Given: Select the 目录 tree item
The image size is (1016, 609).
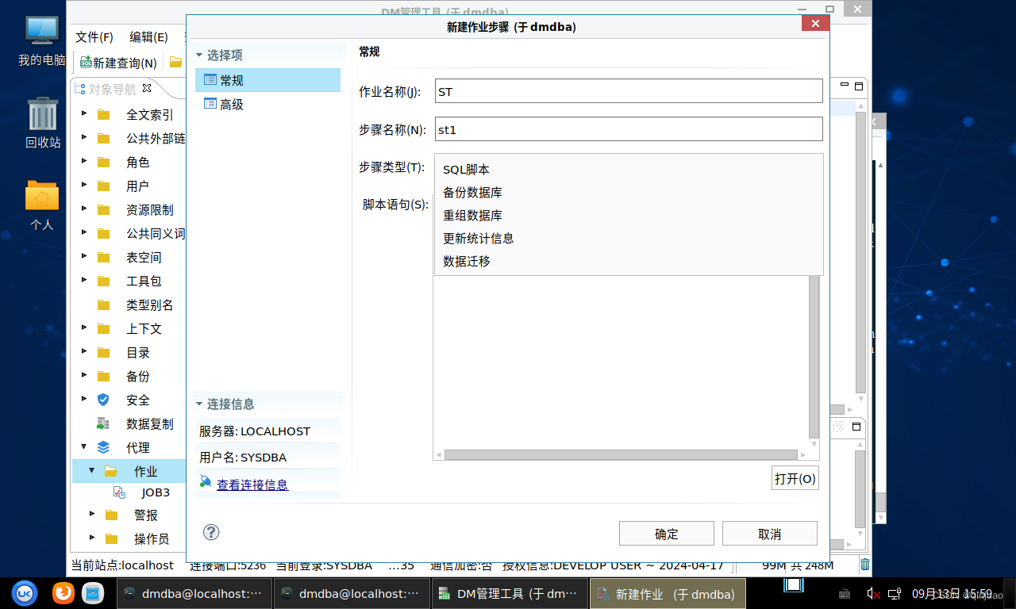Looking at the screenshot, I should (x=138, y=352).
